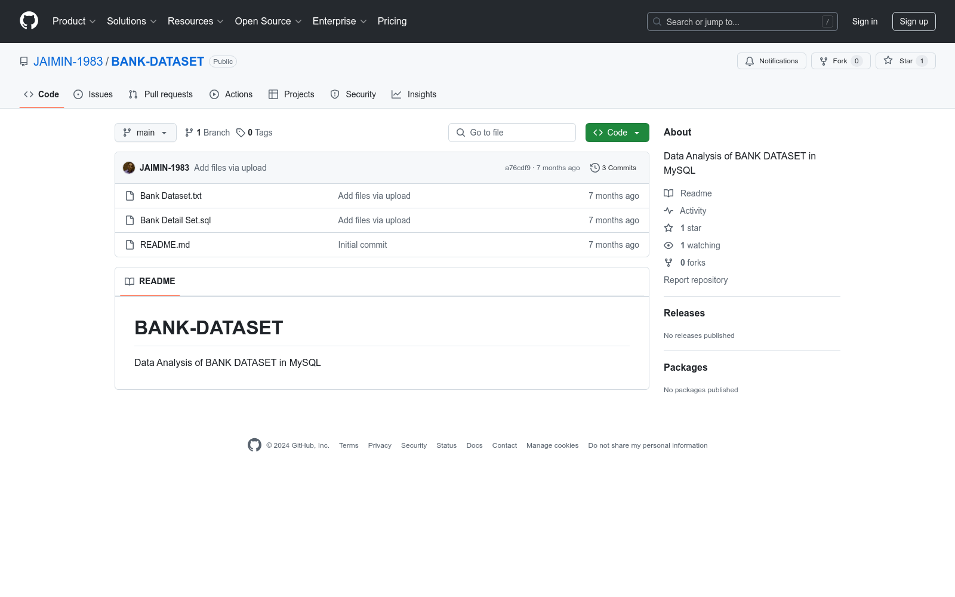The image size is (955, 597).
Task: Click Terms in the footer
Action: [x=349, y=445]
